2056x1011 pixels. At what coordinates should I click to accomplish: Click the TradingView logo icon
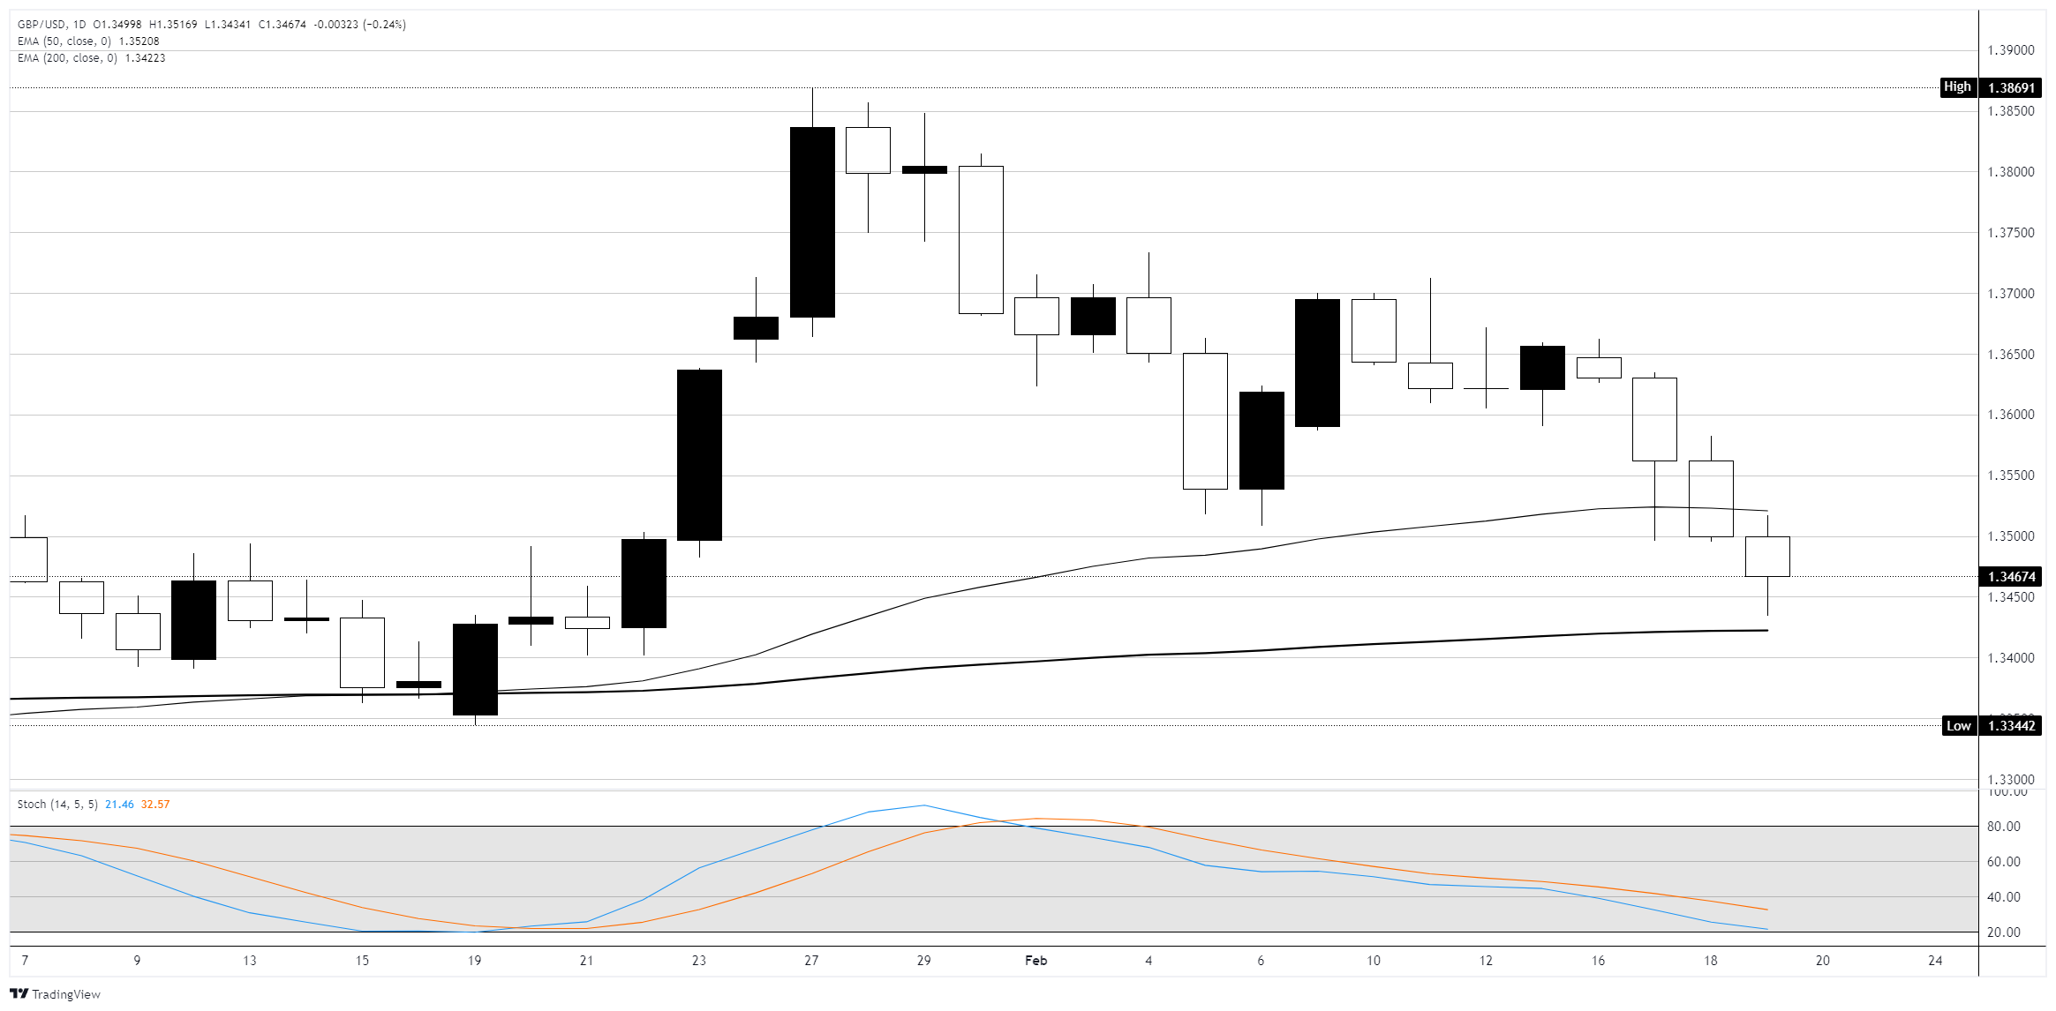19,994
